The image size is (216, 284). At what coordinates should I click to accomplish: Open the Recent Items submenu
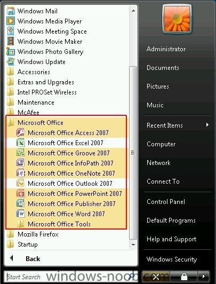click(x=178, y=125)
